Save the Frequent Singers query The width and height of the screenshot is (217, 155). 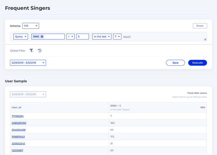pyautogui.click(x=175, y=63)
